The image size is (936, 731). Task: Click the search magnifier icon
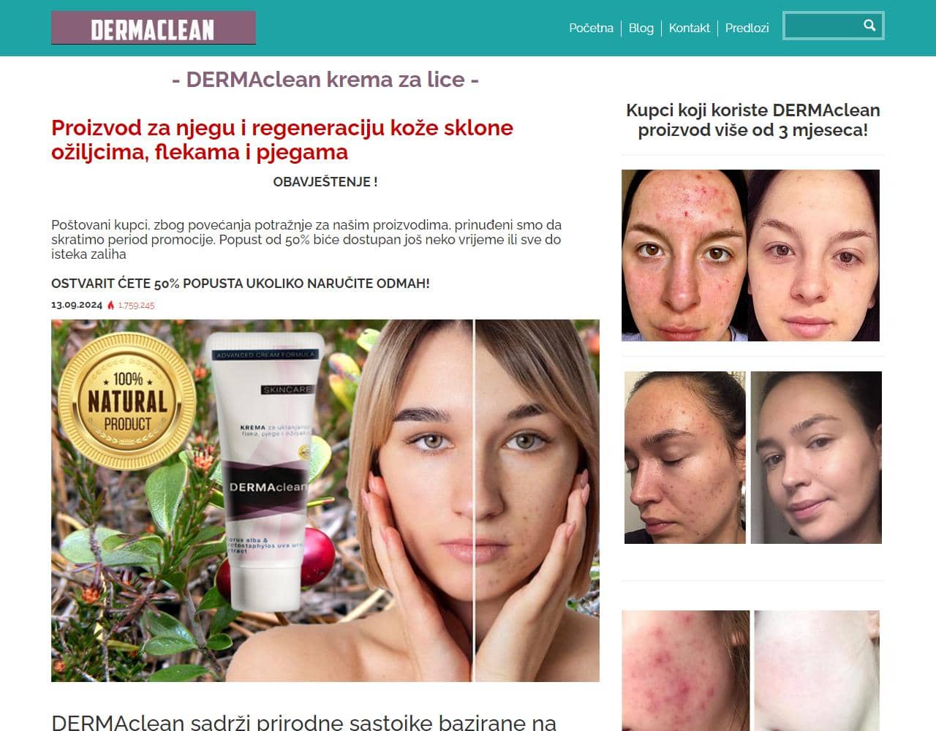click(x=869, y=26)
